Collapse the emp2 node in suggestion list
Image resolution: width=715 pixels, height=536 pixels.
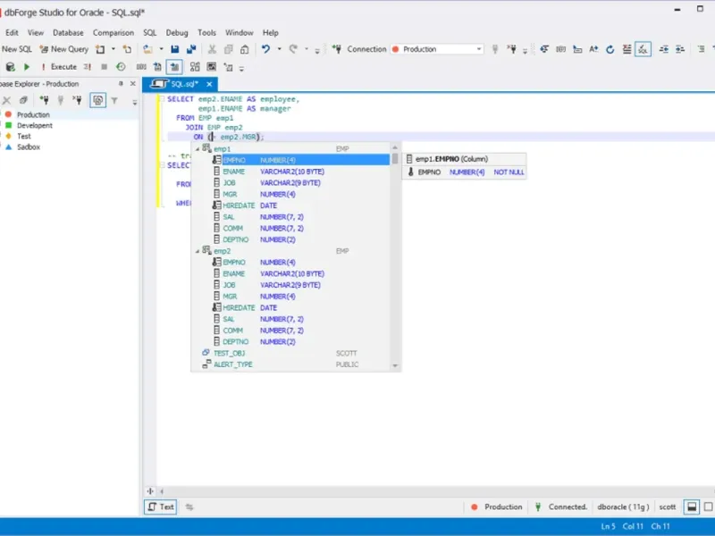point(198,251)
